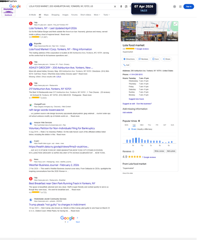Open Westfair Business Journal February 2 result
This screenshot has height=240, width=199.
[54, 165]
